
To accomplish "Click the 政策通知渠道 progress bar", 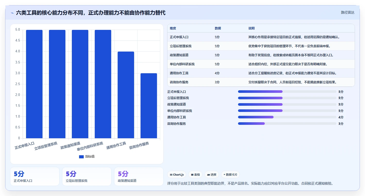I will 287,104.
